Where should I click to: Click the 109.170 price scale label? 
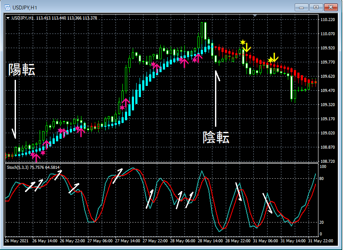[x=327, y=119]
